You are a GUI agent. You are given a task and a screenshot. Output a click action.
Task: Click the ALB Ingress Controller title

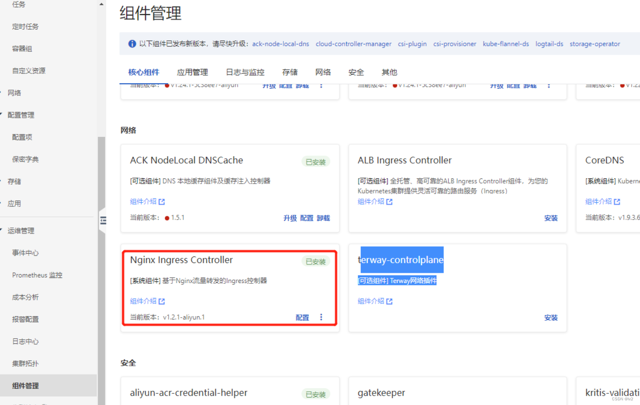(x=405, y=160)
